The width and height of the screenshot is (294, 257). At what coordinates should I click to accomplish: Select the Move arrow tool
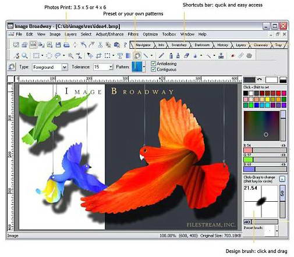(x=90, y=56)
